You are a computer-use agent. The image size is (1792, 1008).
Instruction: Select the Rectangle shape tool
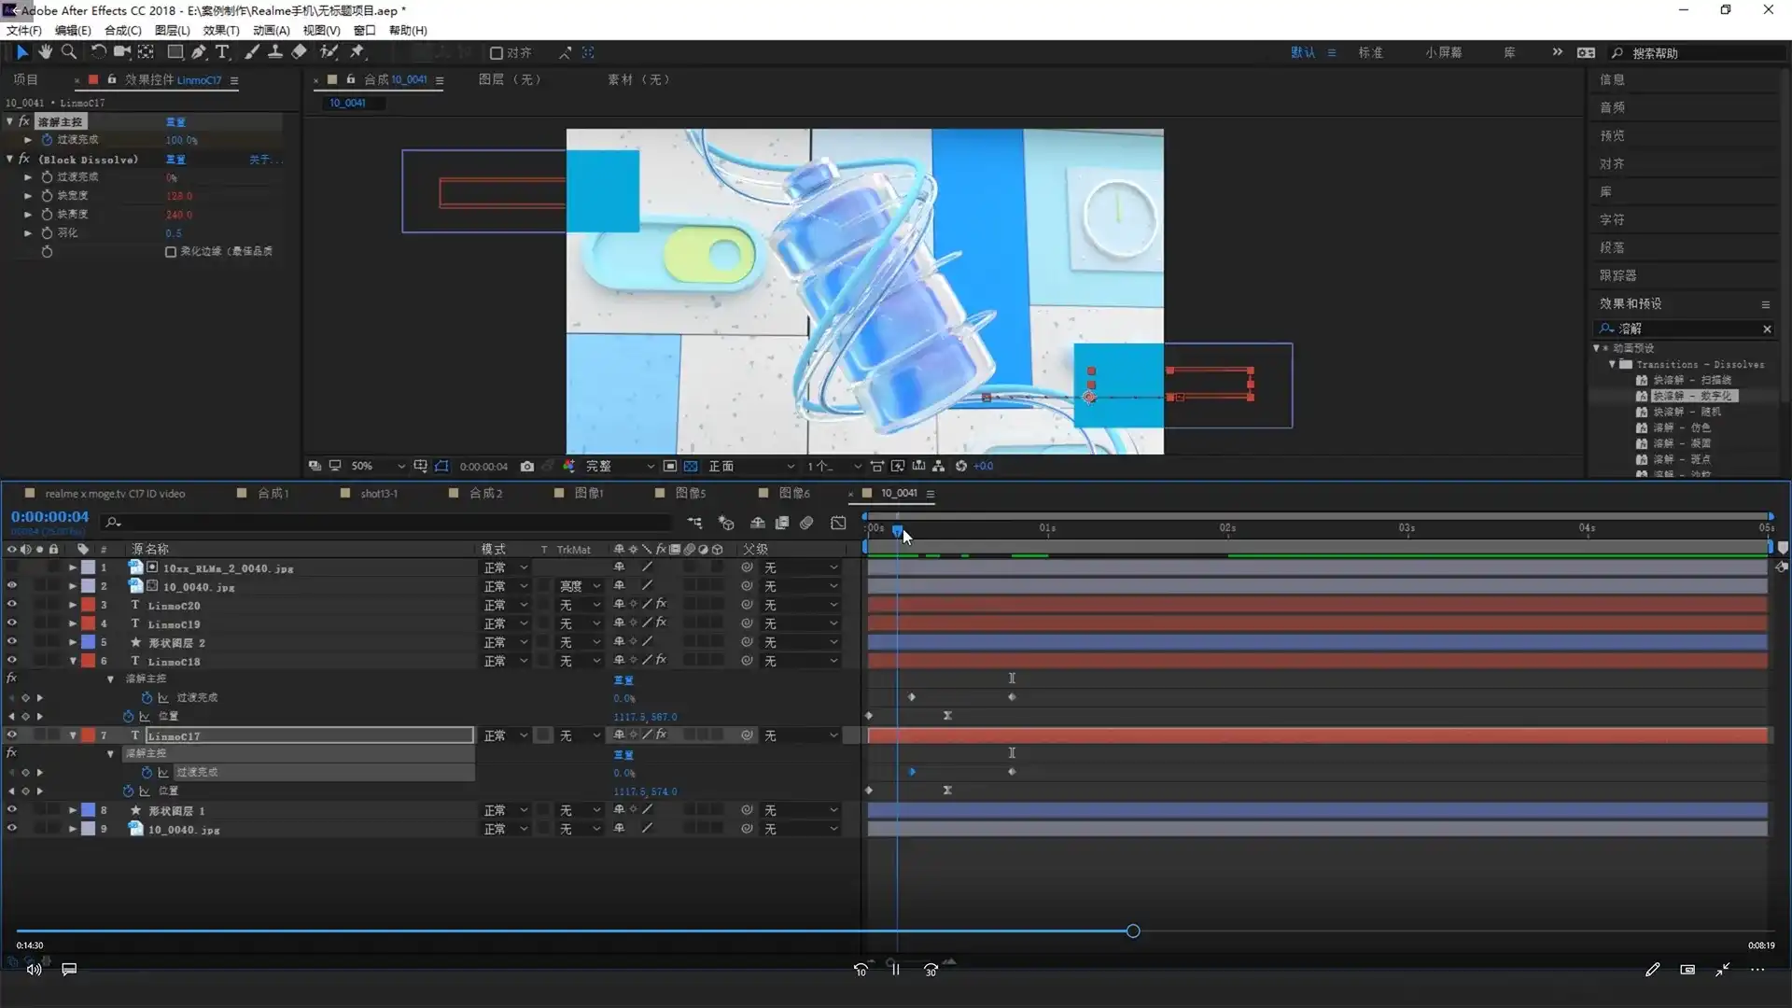[175, 52]
